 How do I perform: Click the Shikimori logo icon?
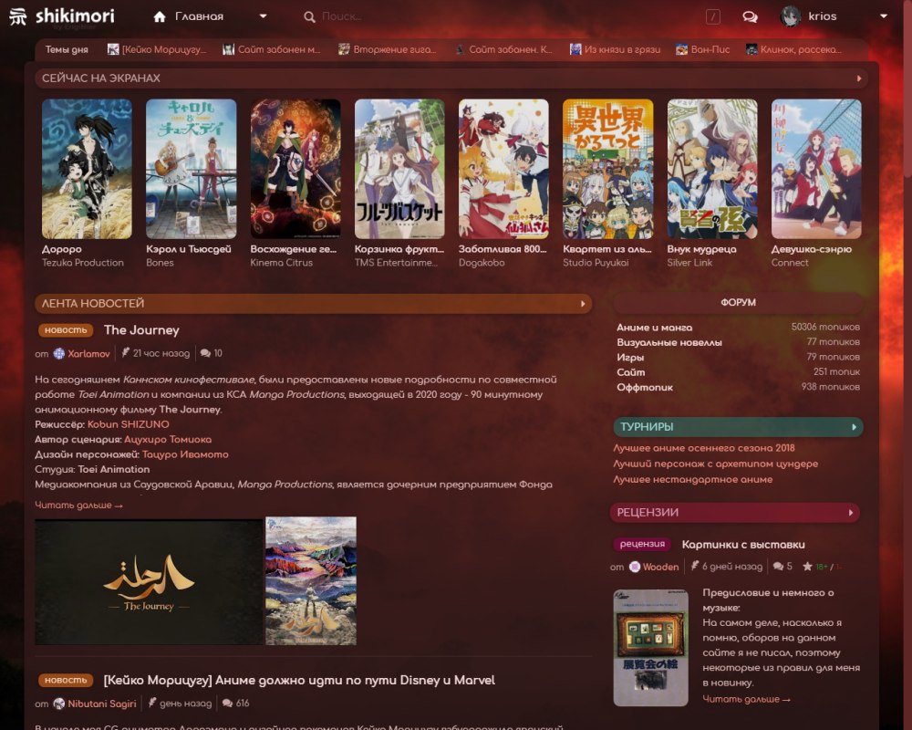coord(18,17)
